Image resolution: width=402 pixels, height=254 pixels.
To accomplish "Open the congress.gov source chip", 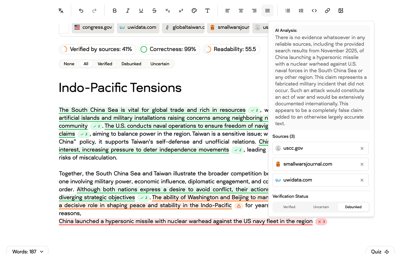I will (x=93, y=27).
